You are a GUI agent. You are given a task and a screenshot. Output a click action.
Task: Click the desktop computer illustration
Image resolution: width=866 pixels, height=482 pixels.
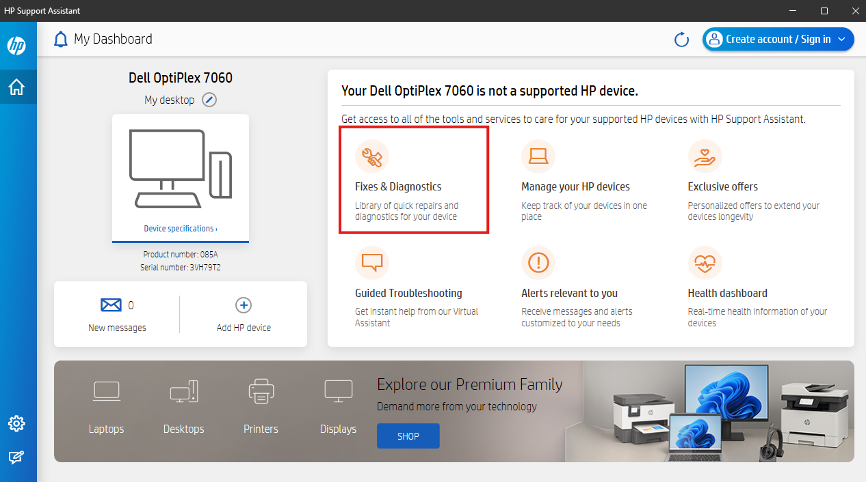(181, 169)
